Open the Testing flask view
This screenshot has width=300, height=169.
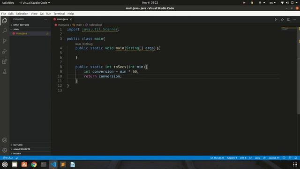click(5, 72)
